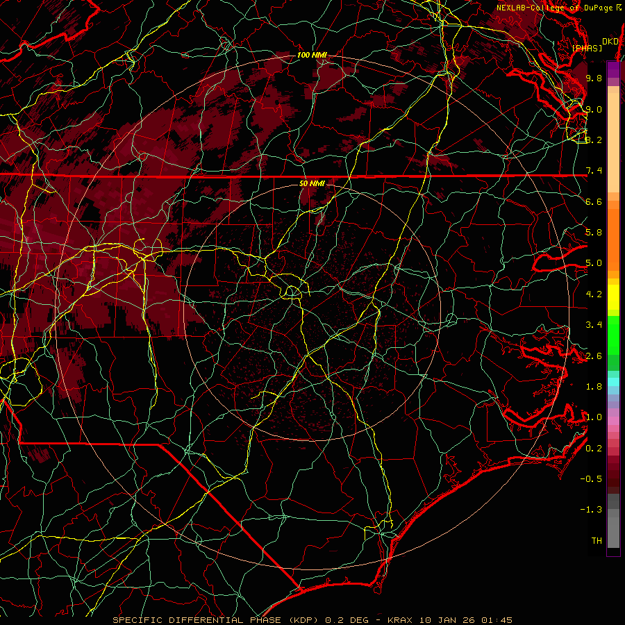Click the 9.8 scale value

pos(594,78)
